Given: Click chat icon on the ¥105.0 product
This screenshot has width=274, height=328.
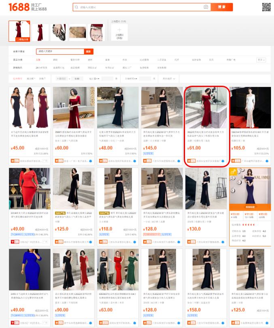Looking at the screenshot, I should click(x=267, y=161).
